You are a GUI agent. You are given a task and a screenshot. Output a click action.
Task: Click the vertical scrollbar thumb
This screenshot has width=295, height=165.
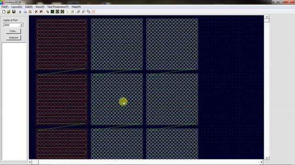coord(266,20)
